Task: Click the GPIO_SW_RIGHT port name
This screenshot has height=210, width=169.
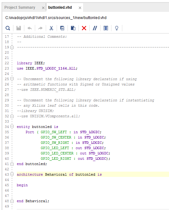Action: [x=55, y=143]
